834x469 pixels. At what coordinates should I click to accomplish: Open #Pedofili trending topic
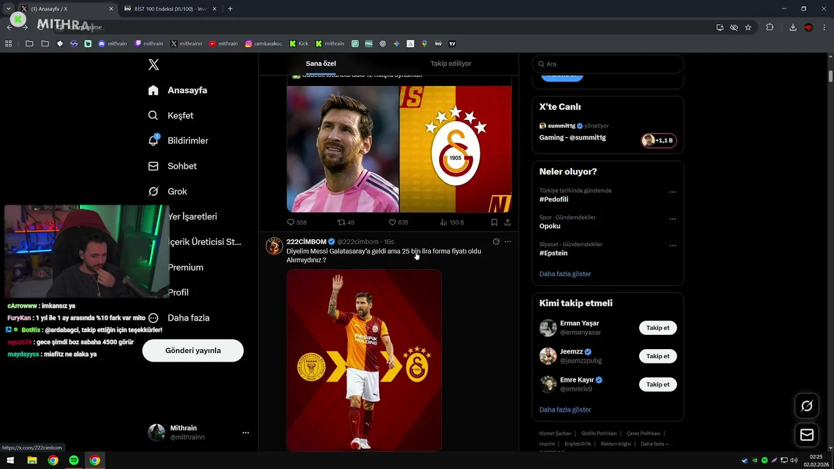(554, 199)
